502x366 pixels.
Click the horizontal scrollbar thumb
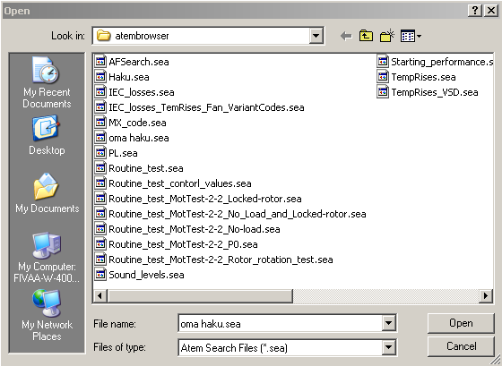coord(201,295)
